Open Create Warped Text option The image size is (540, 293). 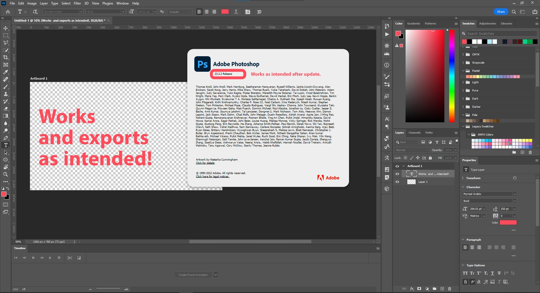pyautogui.click(x=236, y=12)
